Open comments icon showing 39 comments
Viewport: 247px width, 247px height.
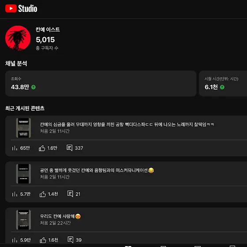pyautogui.click(x=71, y=240)
